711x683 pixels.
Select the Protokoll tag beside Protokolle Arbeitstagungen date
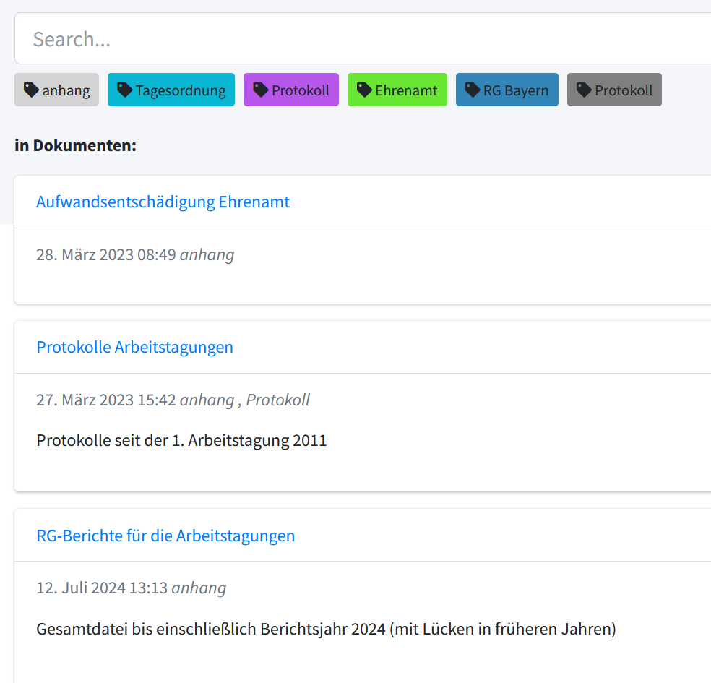[x=277, y=399]
